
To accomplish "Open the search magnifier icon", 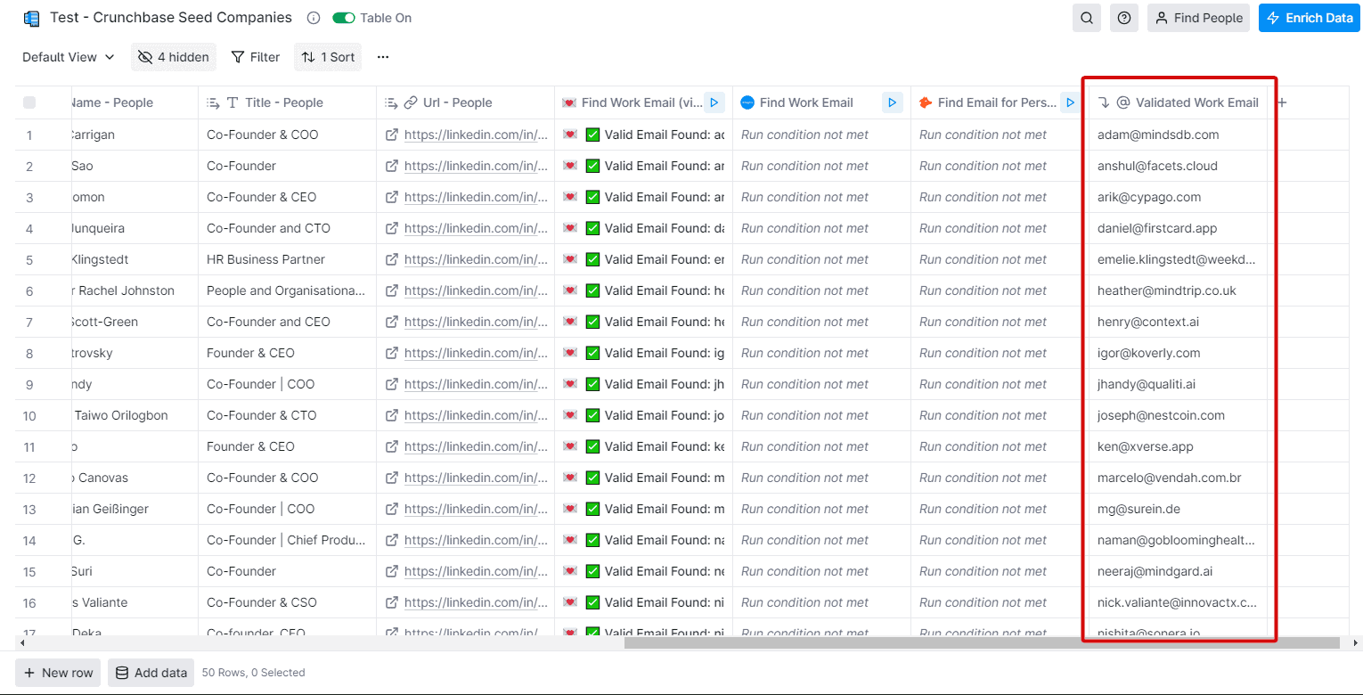I will (x=1087, y=18).
